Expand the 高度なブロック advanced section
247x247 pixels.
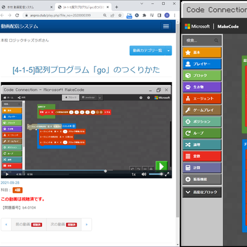click(x=202, y=192)
